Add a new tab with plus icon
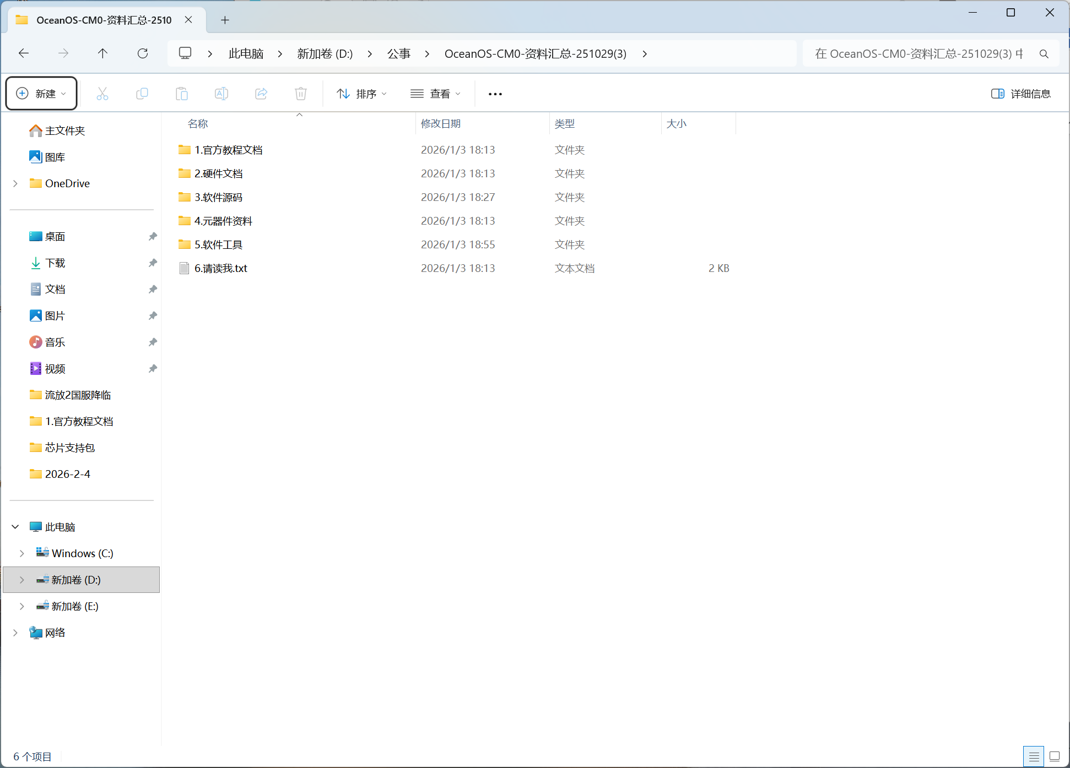The width and height of the screenshot is (1070, 768). click(225, 20)
